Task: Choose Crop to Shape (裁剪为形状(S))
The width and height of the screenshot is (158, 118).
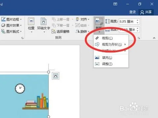Action: click(111, 45)
